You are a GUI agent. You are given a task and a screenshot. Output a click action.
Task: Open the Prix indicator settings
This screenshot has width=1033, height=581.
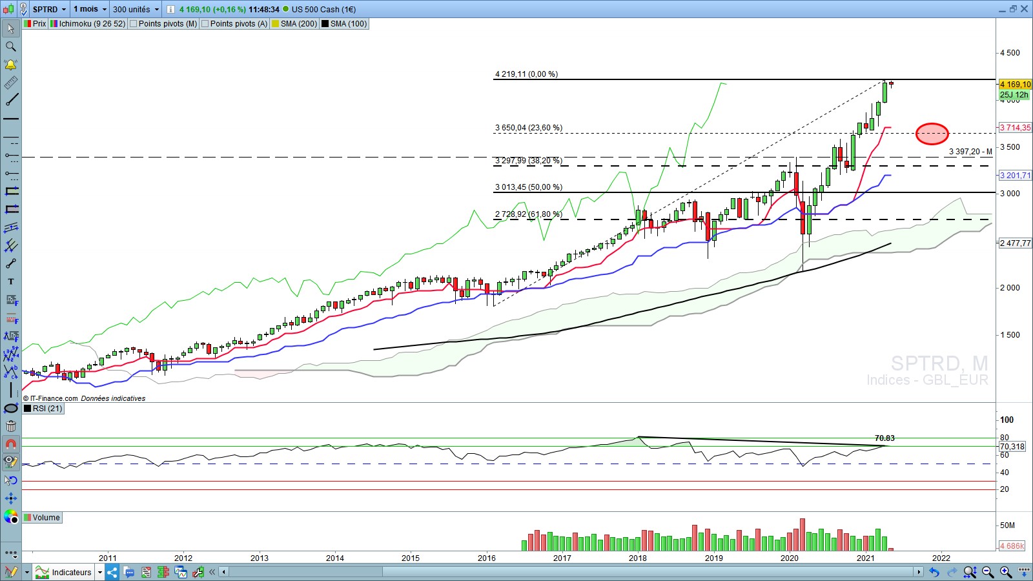36,24
